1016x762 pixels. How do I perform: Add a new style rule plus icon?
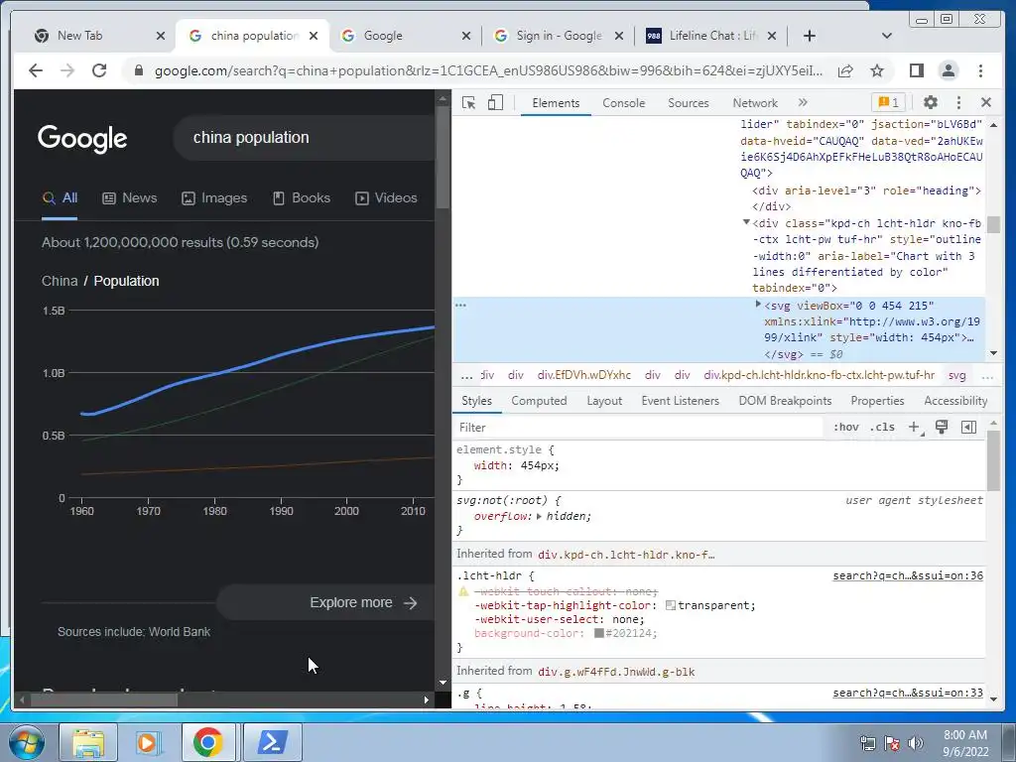pos(914,427)
